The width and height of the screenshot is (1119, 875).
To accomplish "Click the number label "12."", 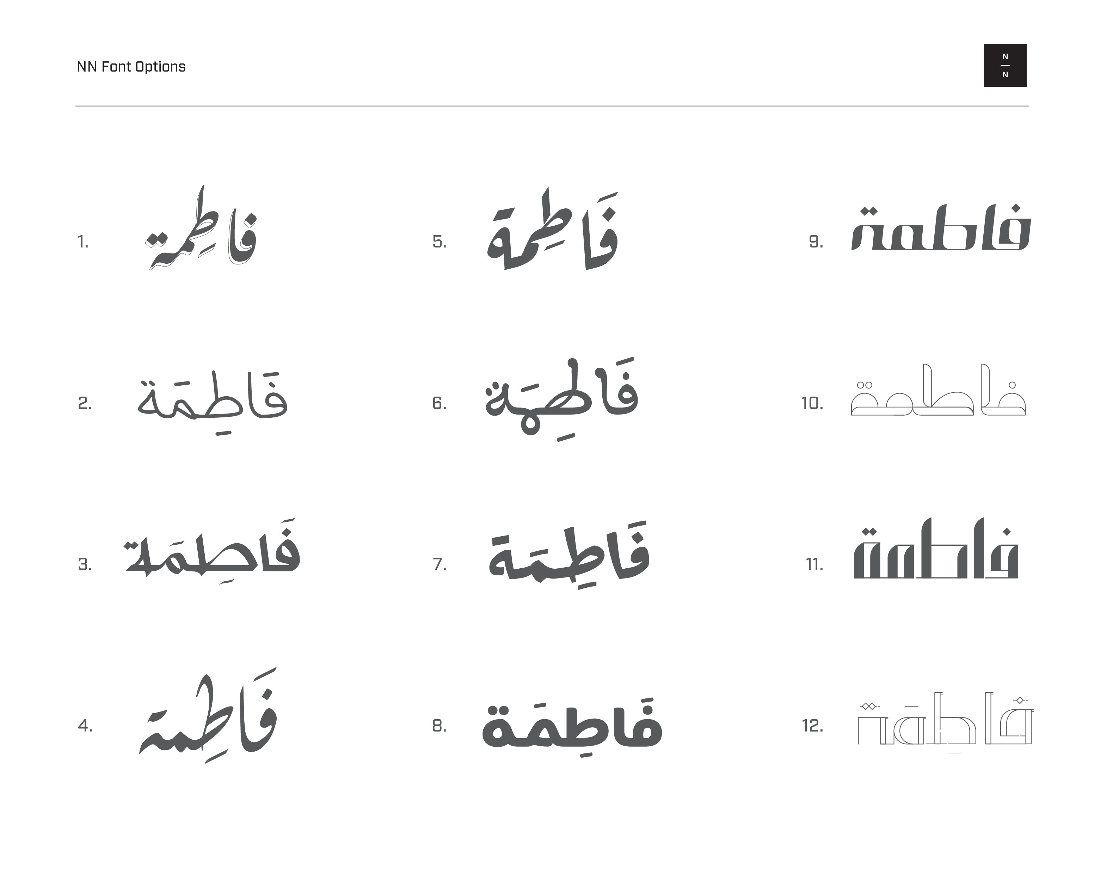I will [812, 726].
